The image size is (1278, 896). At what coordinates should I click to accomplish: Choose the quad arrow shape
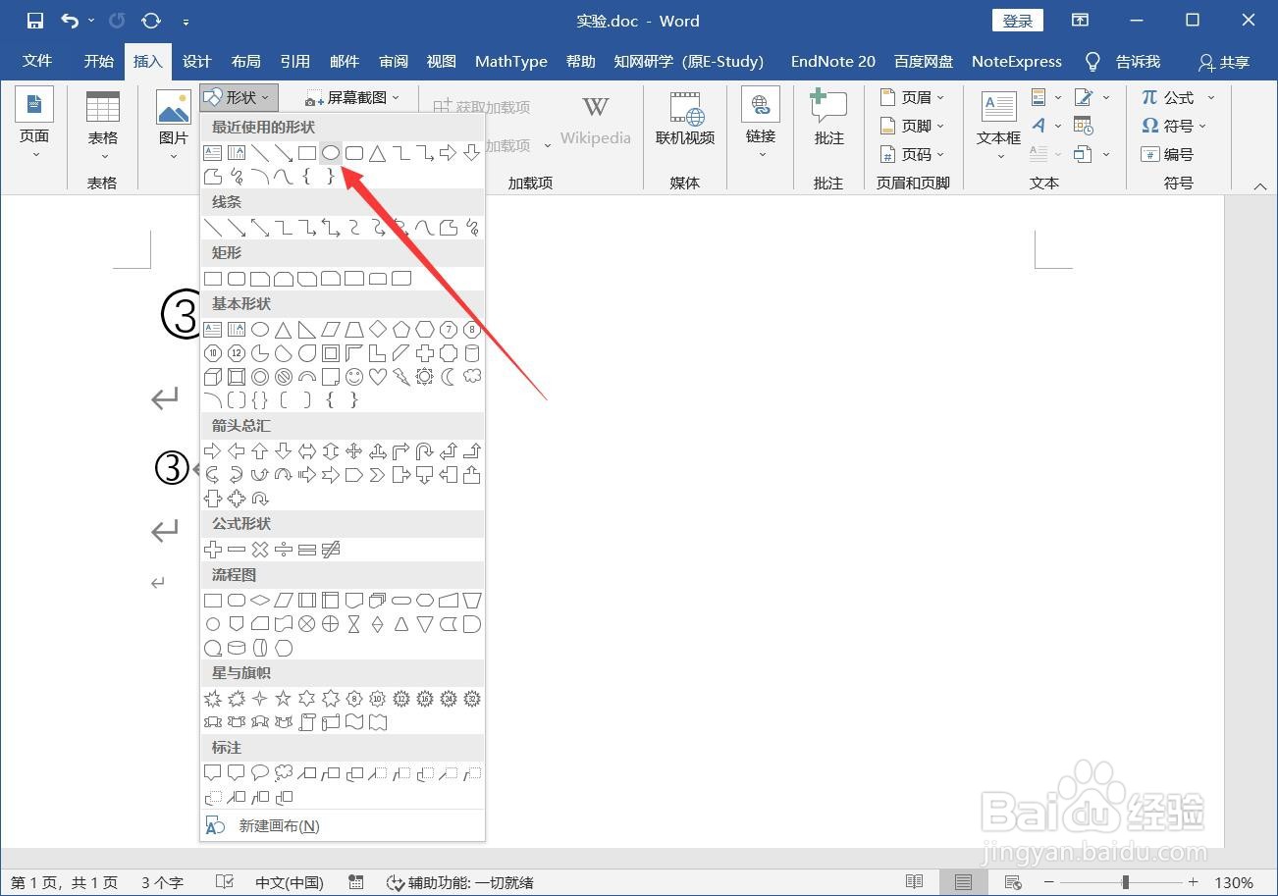tap(354, 451)
